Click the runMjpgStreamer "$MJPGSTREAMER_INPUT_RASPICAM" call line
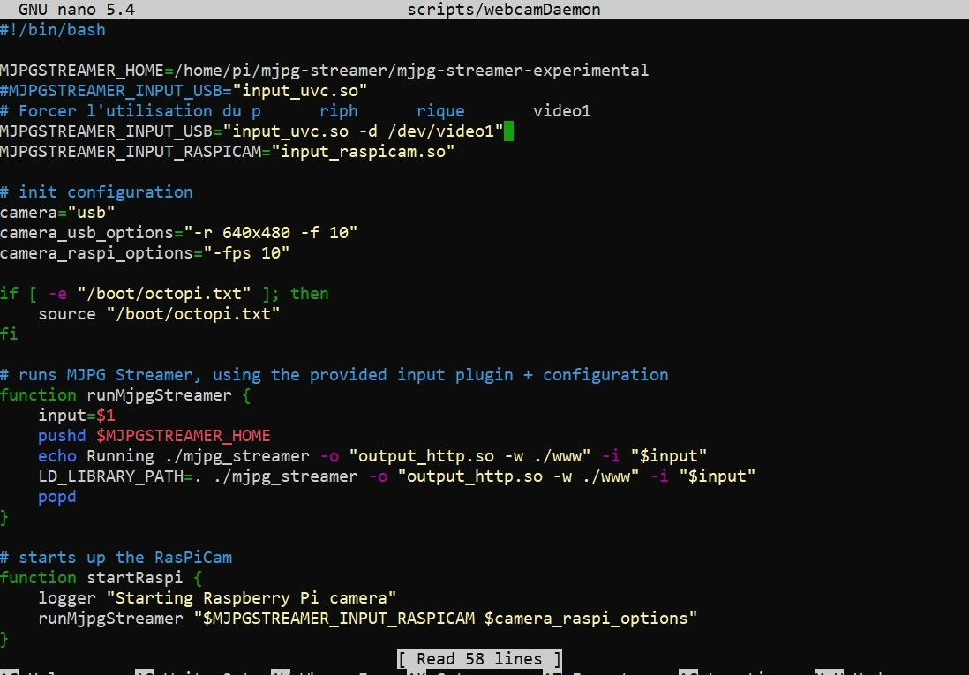 click(x=368, y=619)
